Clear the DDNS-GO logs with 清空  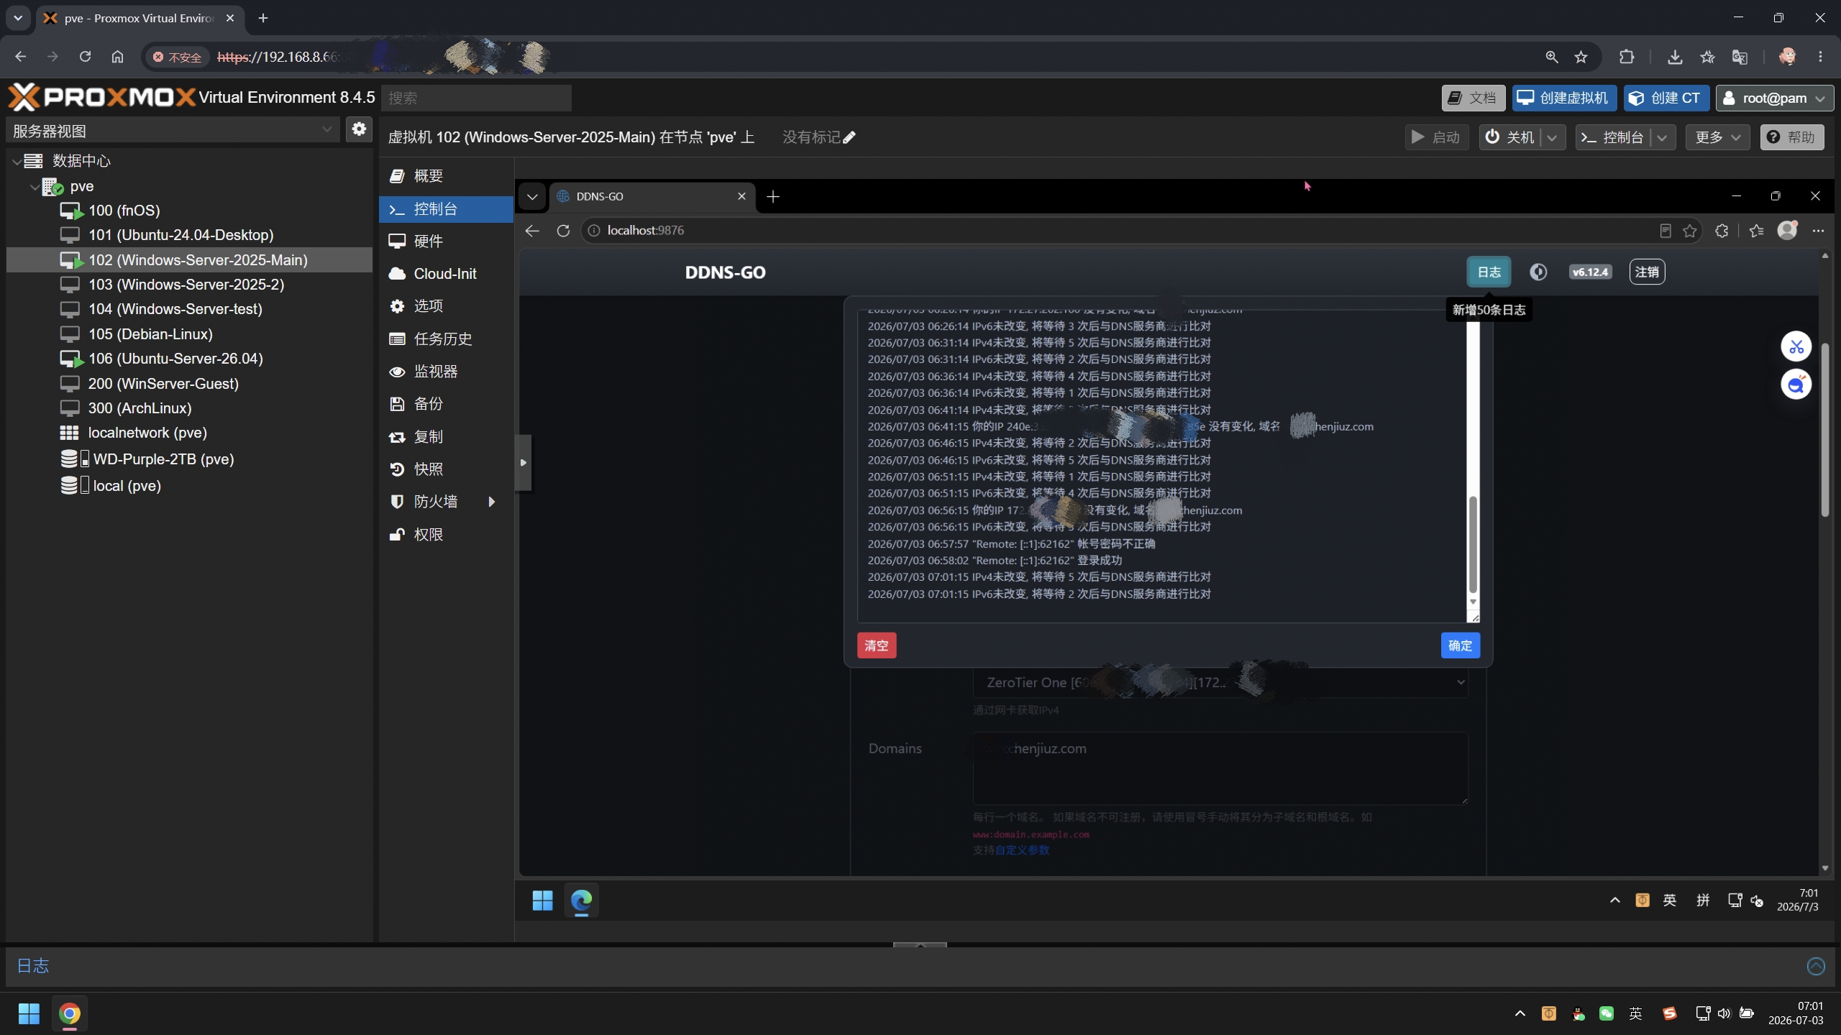pyautogui.click(x=876, y=645)
